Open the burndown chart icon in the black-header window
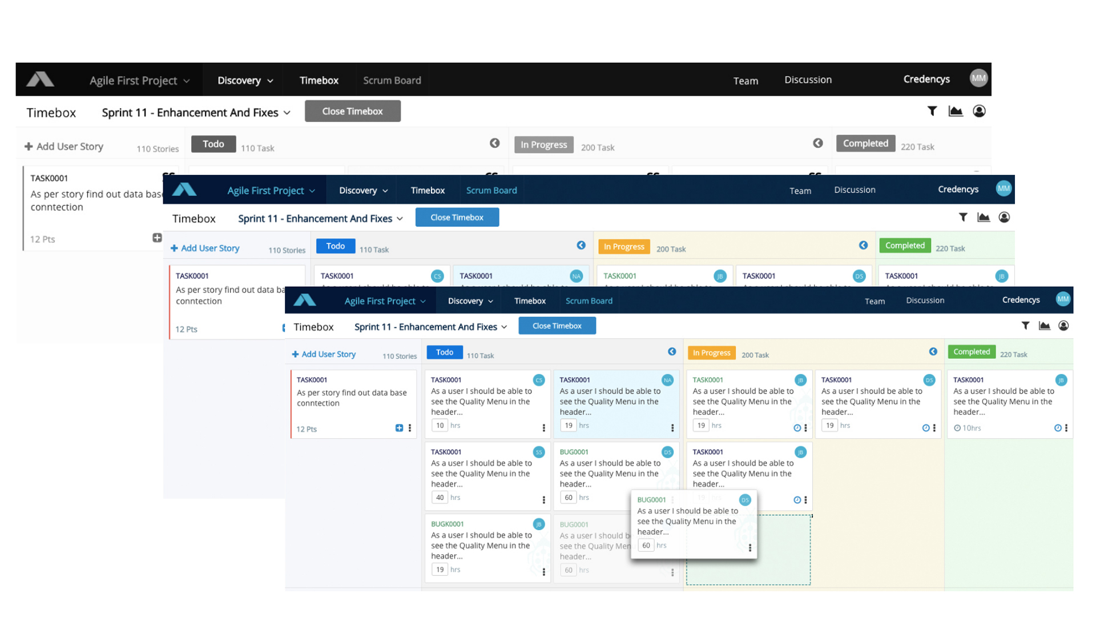 [955, 111]
